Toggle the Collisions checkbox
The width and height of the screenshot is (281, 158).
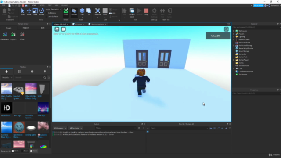point(47,13)
